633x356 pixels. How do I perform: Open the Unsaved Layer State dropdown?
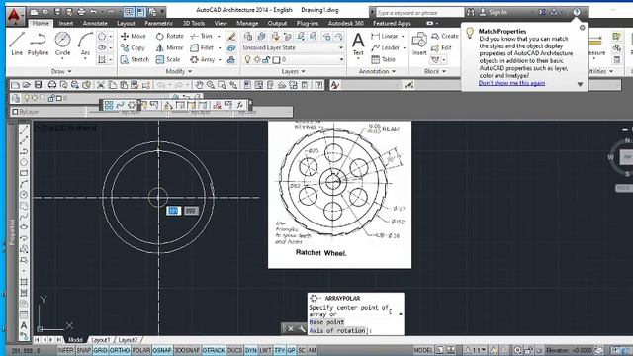pyautogui.click(x=293, y=47)
